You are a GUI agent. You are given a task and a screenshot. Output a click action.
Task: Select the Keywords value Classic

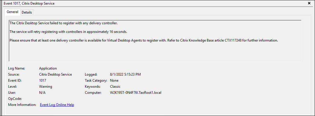point(115,87)
